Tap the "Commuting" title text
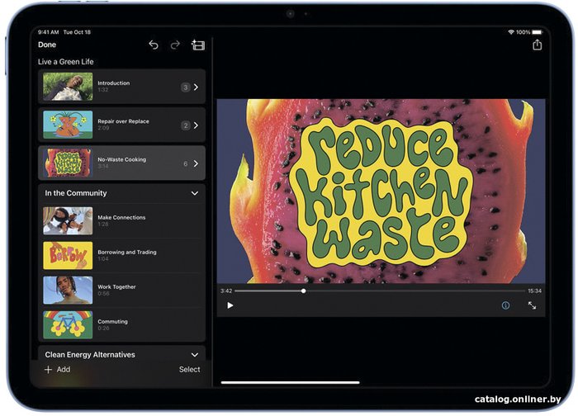The width and height of the screenshot is (578, 416). coord(113,321)
